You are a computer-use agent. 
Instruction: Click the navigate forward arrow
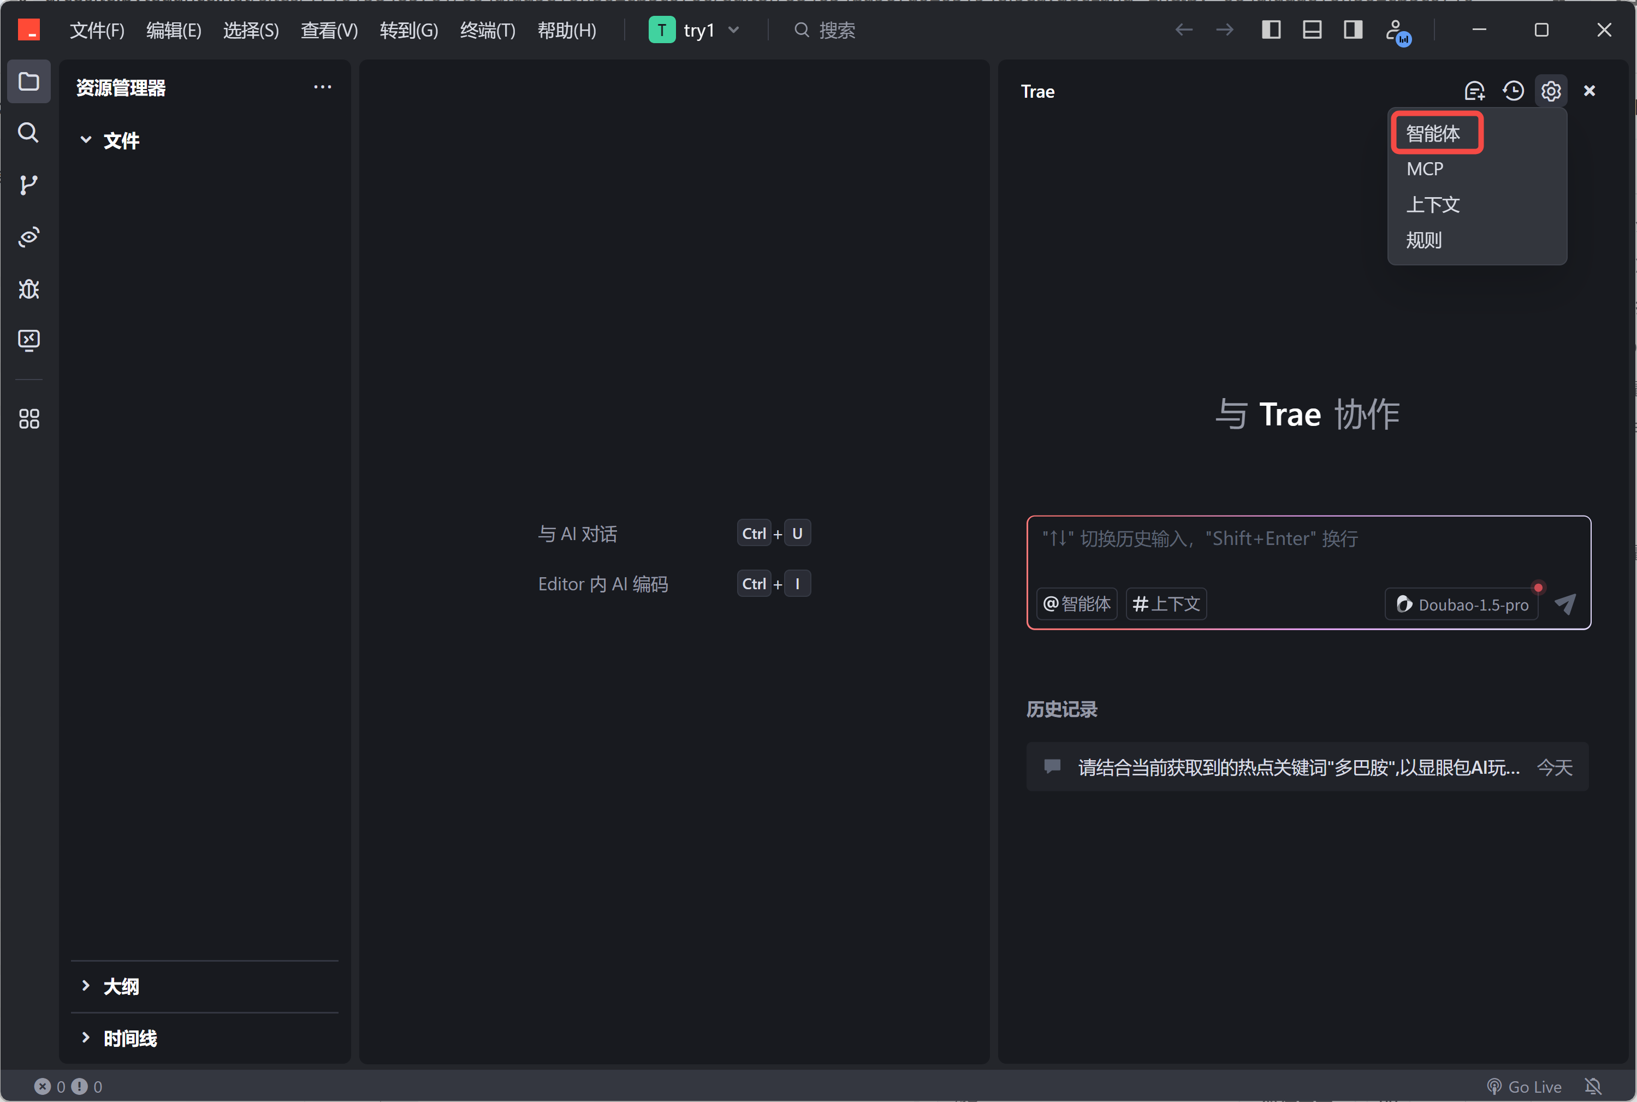(x=1225, y=29)
